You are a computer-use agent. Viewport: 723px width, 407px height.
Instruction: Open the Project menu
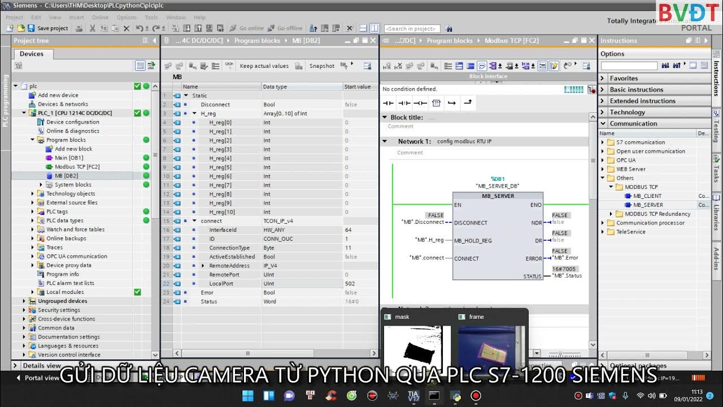tap(14, 18)
